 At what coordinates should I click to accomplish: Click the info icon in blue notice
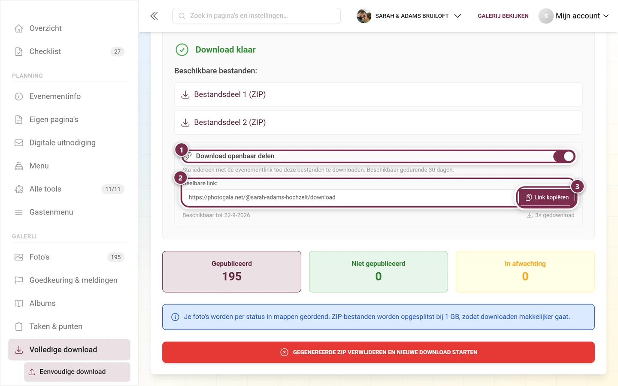coord(175,317)
